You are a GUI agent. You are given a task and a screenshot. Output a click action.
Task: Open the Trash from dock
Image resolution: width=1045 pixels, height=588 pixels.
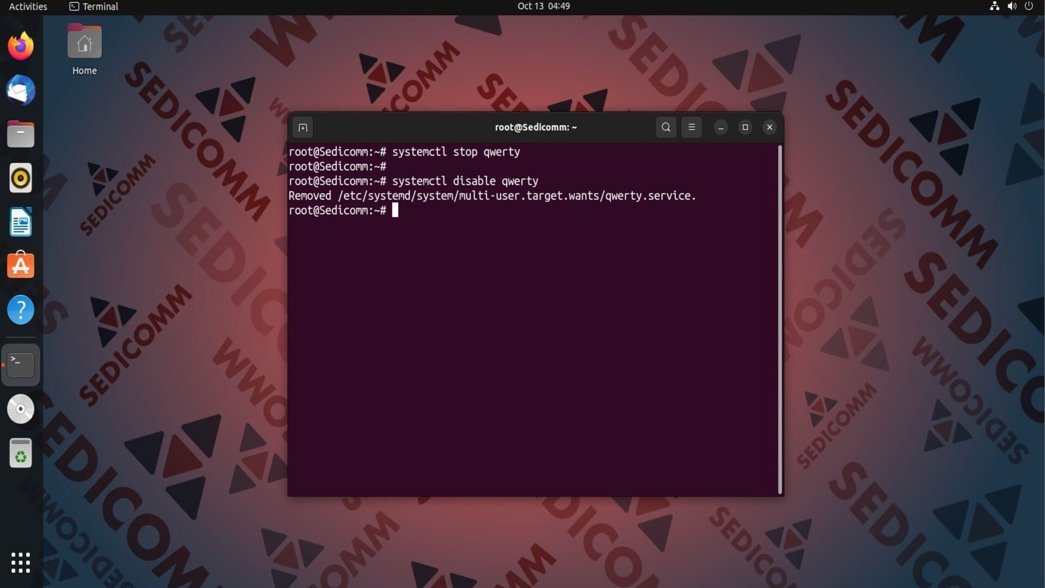click(x=21, y=453)
